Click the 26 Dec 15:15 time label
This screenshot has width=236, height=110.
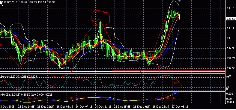tap(122, 106)
